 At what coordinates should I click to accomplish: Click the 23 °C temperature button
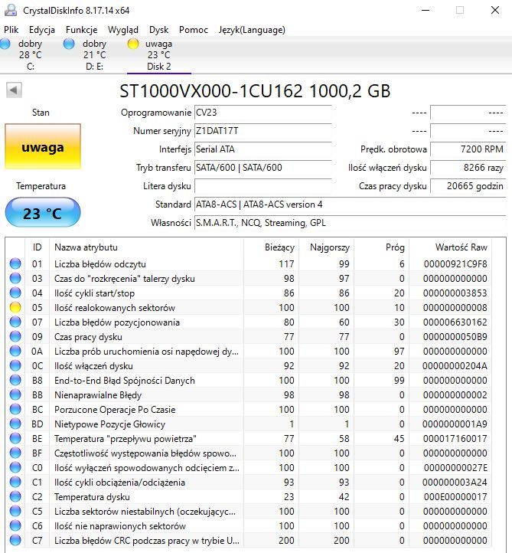43,212
